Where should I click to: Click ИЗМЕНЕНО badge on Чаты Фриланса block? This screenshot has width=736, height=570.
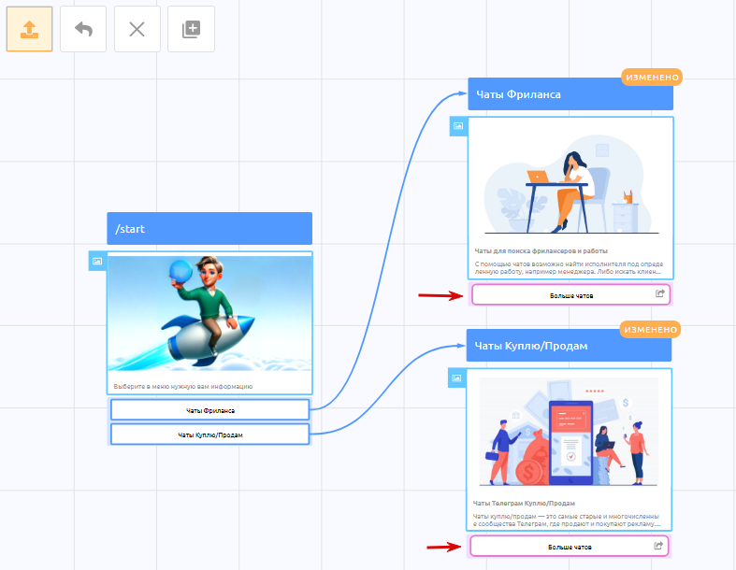pyautogui.click(x=652, y=78)
